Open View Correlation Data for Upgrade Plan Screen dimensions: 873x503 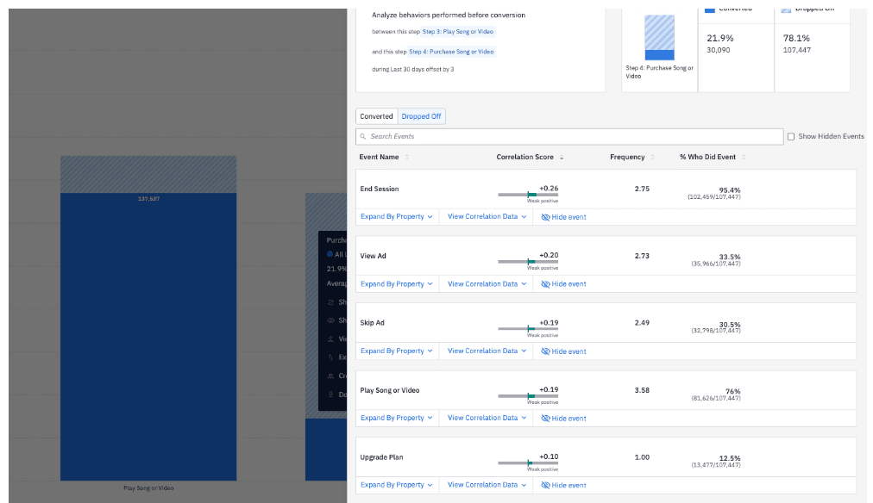pyautogui.click(x=487, y=485)
